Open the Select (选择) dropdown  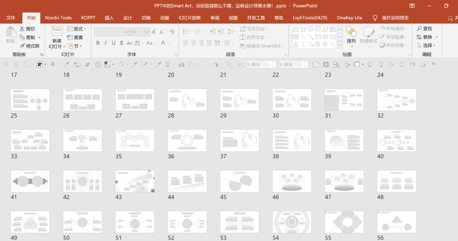[x=427, y=45]
